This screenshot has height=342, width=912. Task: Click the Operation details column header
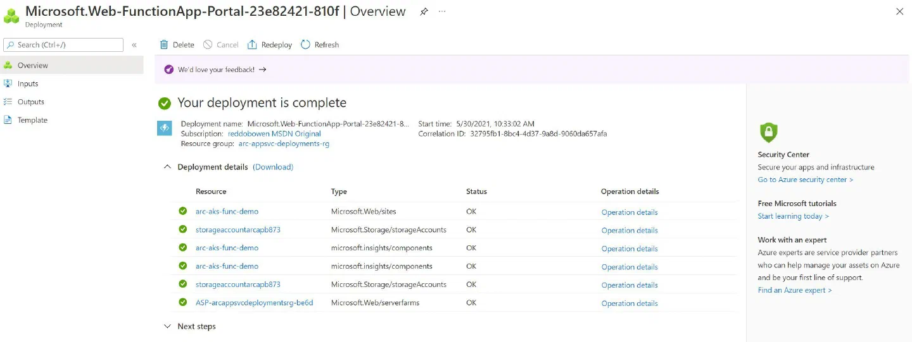pyautogui.click(x=630, y=192)
